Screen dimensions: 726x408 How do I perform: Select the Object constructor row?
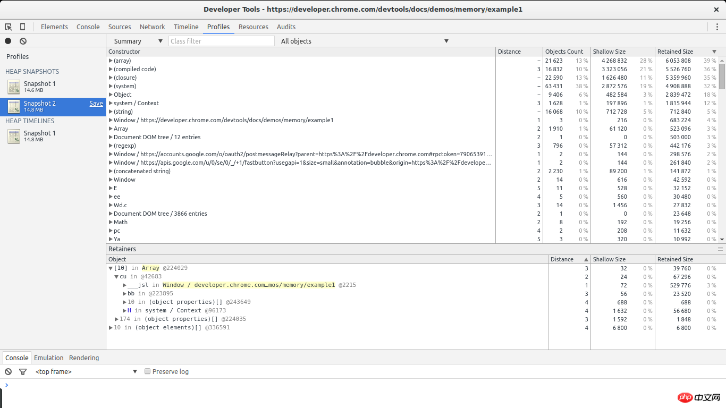(x=412, y=95)
